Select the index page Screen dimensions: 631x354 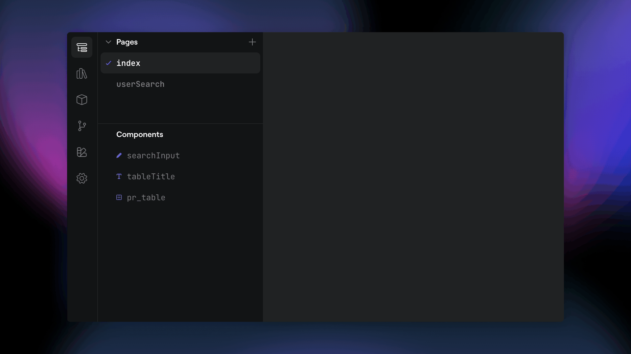tap(128, 63)
